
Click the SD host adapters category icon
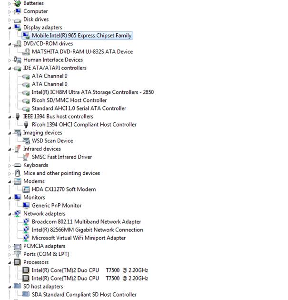pyautogui.click(x=18, y=286)
